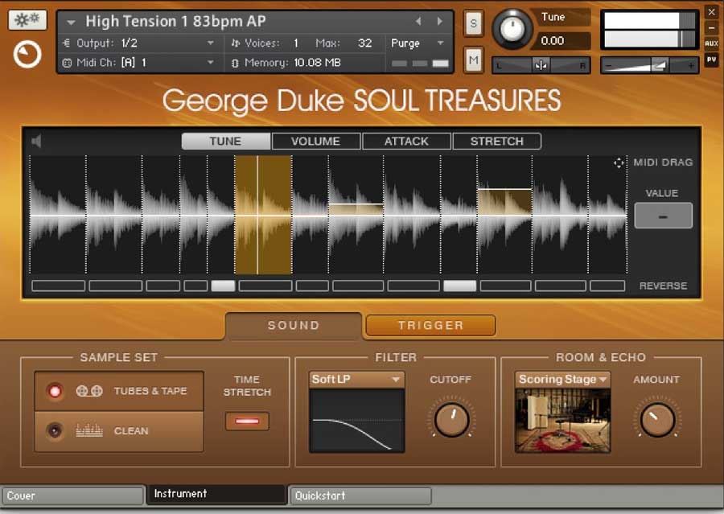This screenshot has height=514, width=724.
Task: Click the Scoring Stage room thumbnail
Action: tap(562, 420)
